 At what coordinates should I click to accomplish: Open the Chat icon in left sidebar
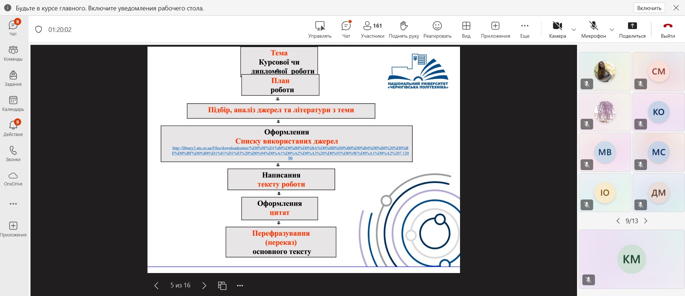[13, 27]
